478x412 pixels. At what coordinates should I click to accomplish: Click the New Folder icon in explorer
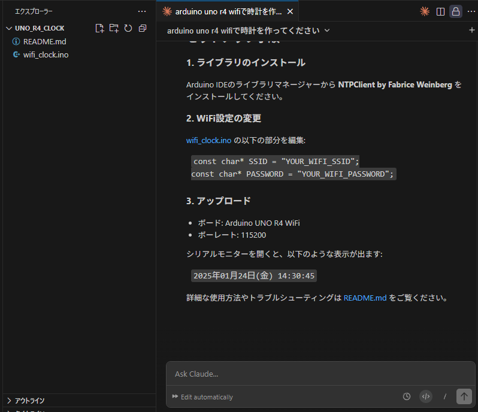click(x=114, y=28)
